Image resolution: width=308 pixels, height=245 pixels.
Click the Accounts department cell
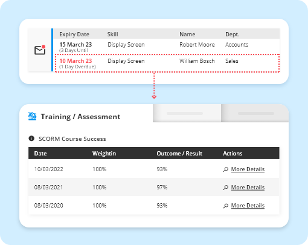pos(237,45)
